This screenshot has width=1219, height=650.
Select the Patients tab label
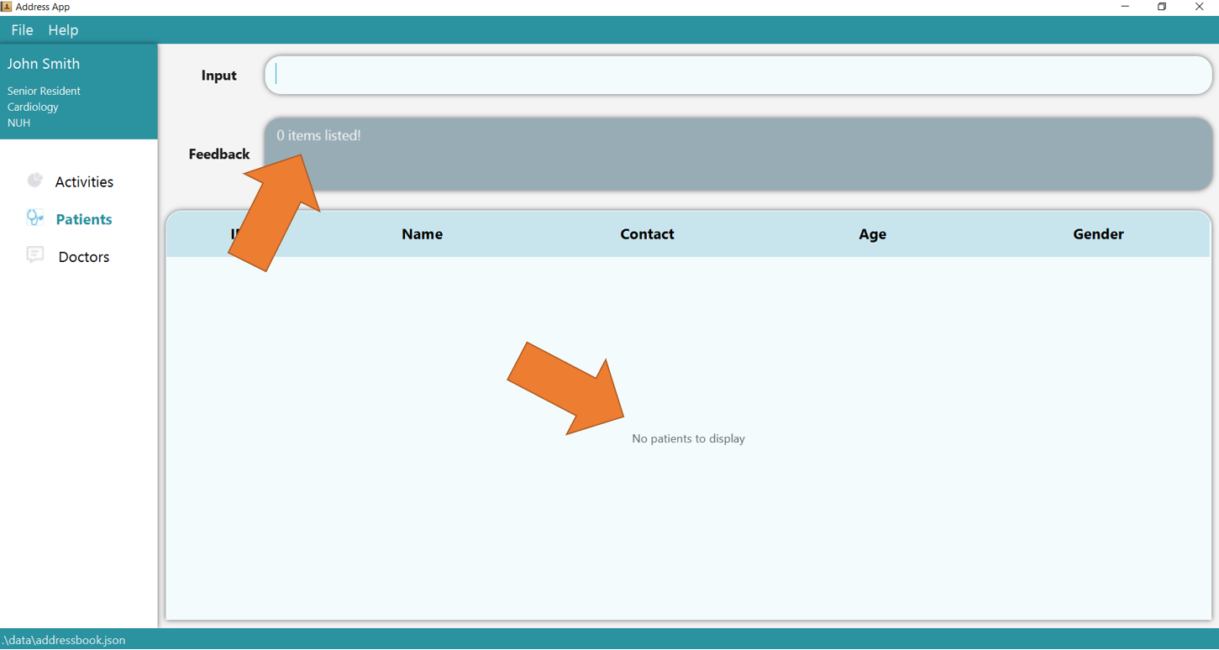click(x=84, y=219)
